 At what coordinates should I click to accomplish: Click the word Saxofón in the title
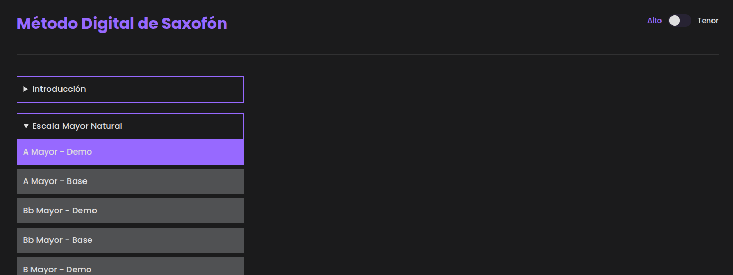click(194, 24)
